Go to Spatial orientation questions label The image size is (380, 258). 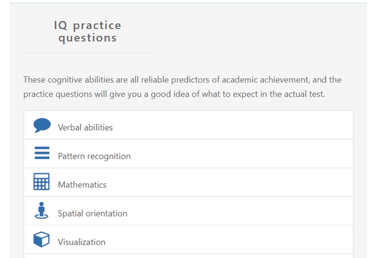click(92, 214)
